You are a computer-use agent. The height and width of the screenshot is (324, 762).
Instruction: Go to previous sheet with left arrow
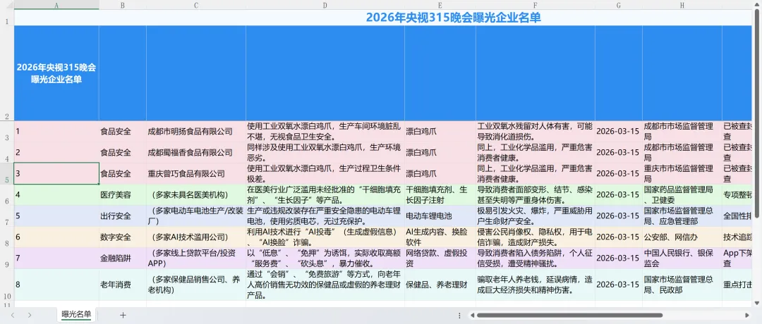13,315
